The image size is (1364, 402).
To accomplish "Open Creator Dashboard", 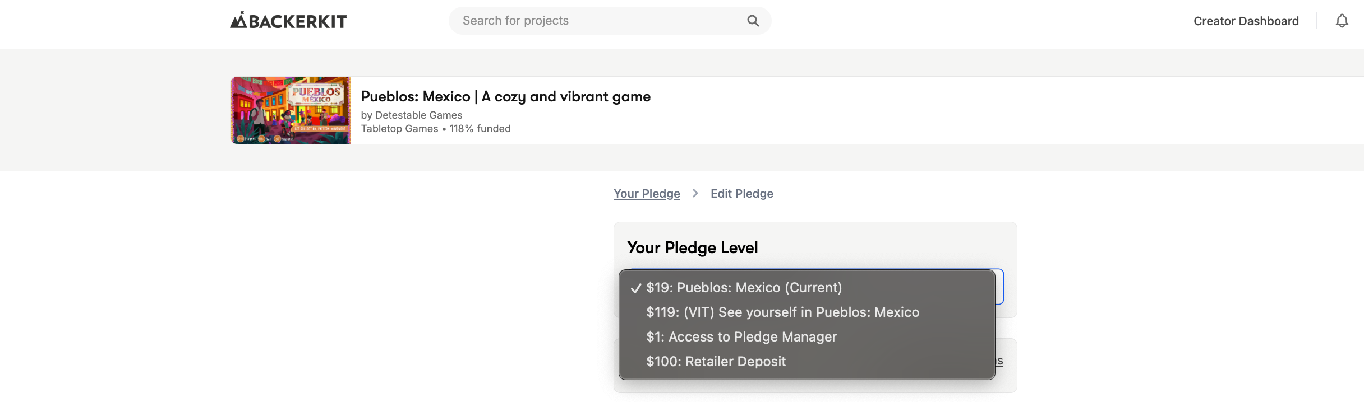I will (x=1246, y=21).
